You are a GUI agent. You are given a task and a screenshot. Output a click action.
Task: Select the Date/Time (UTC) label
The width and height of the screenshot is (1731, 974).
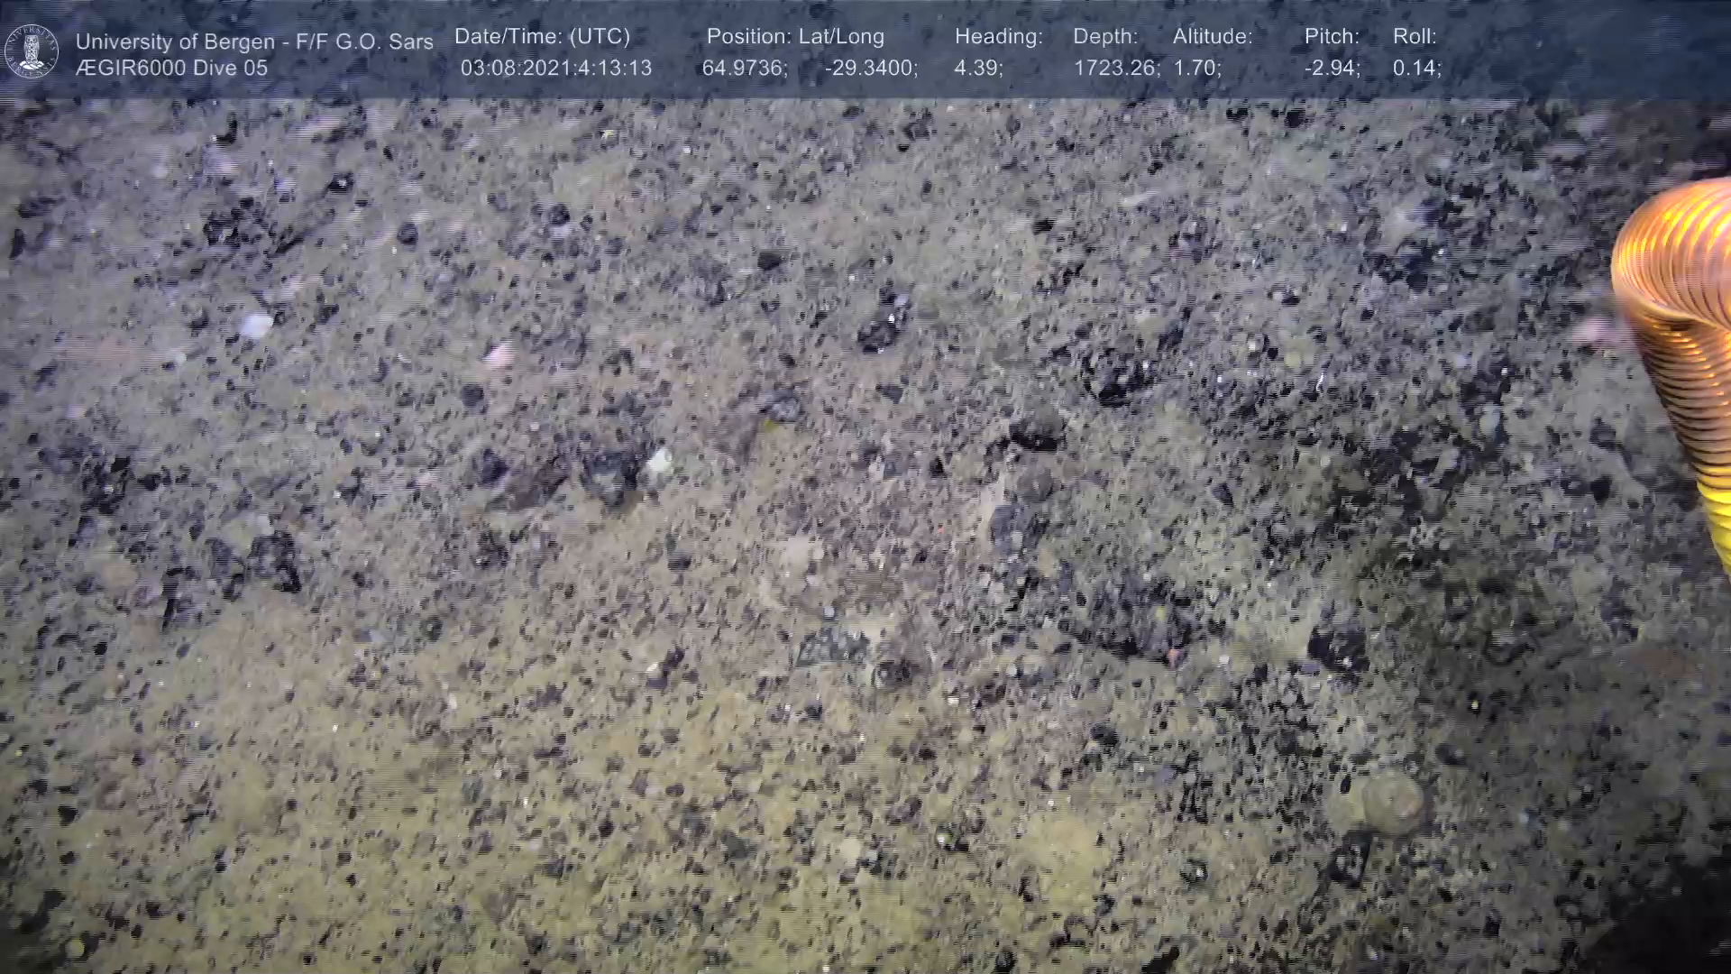542,37
